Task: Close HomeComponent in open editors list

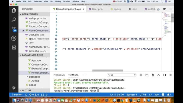Action: pos(23,31)
